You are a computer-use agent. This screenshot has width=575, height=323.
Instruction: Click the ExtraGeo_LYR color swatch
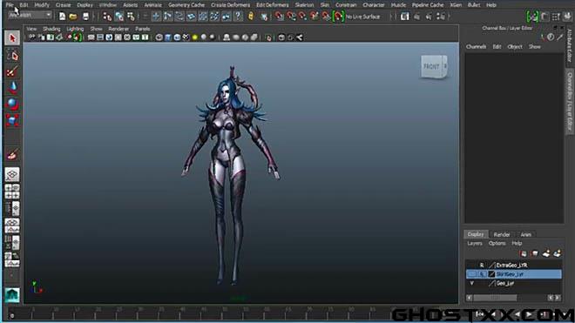click(x=491, y=265)
